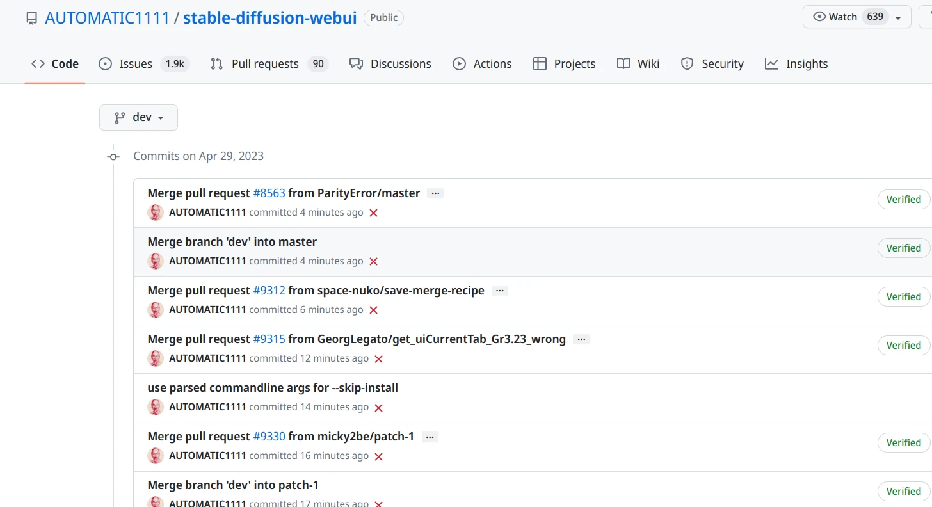This screenshot has height=507, width=932.
Task: Click failed status icon on #9315 commit
Action: point(378,359)
